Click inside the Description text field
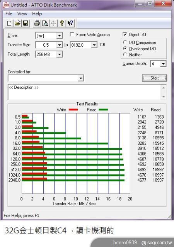Screen dimensions: 174x247 [84, 92]
